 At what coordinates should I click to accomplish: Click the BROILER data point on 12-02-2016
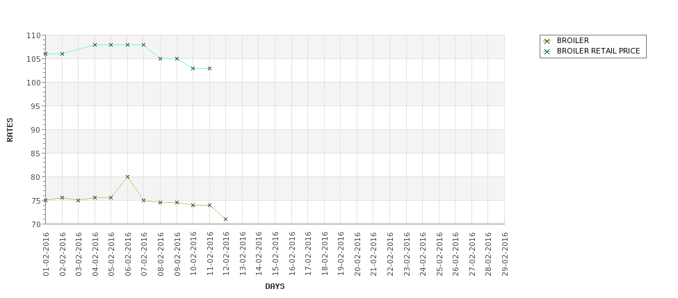tap(226, 220)
